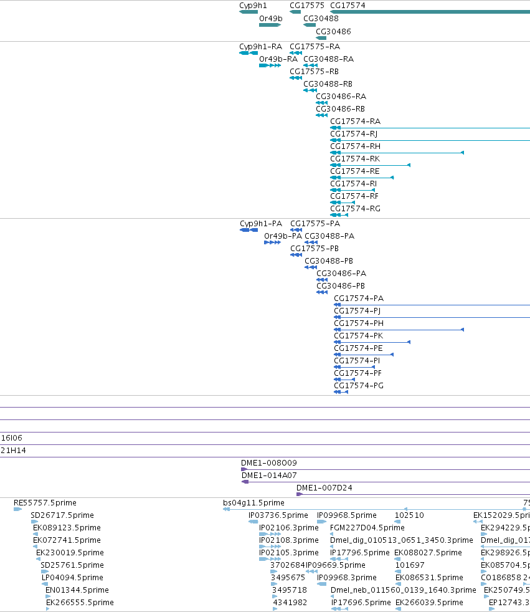Select the 16I06 clone label
530x612 pixels.
12,438
